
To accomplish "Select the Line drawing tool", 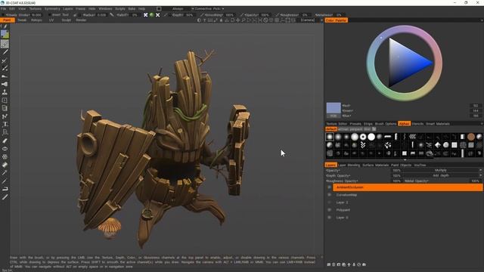I will click(5, 52).
